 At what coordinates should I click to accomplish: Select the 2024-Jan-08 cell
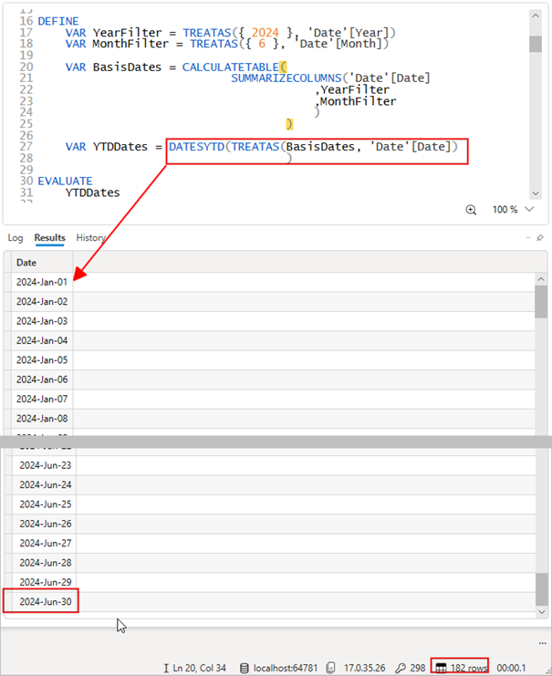point(42,418)
